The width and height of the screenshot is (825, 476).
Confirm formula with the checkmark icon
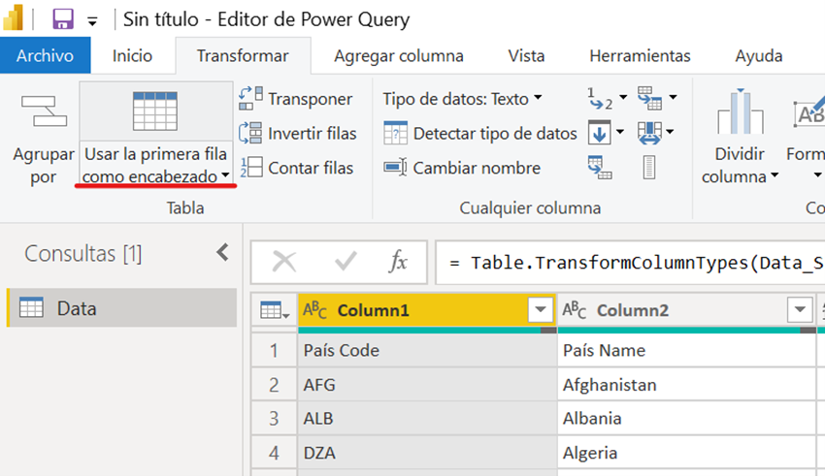pyautogui.click(x=346, y=261)
